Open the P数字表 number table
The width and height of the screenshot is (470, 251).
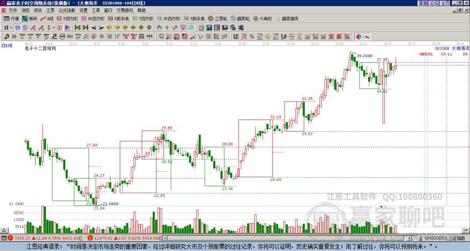click(x=119, y=18)
